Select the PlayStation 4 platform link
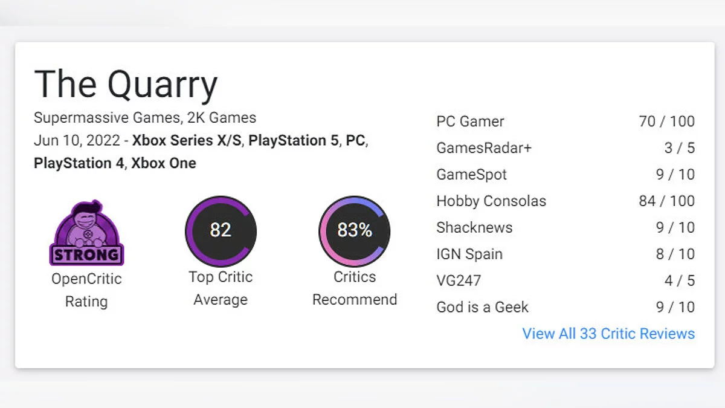The image size is (725, 408). click(79, 163)
